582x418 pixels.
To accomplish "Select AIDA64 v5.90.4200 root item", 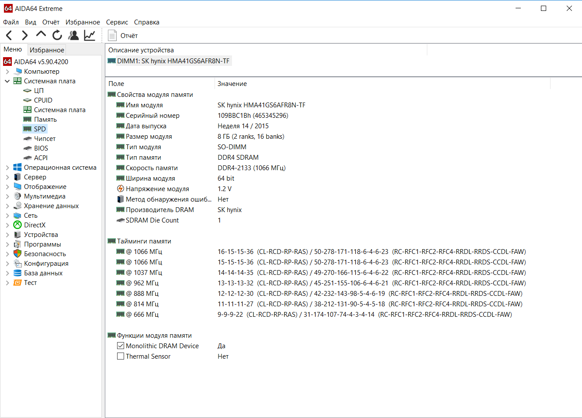I will [x=41, y=62].
